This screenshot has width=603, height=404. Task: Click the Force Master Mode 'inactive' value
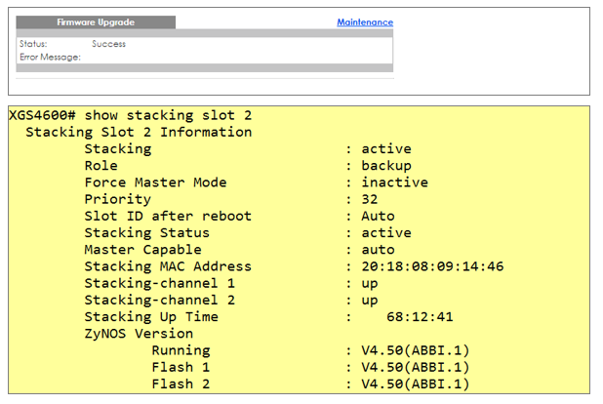[x=394, y=182]
